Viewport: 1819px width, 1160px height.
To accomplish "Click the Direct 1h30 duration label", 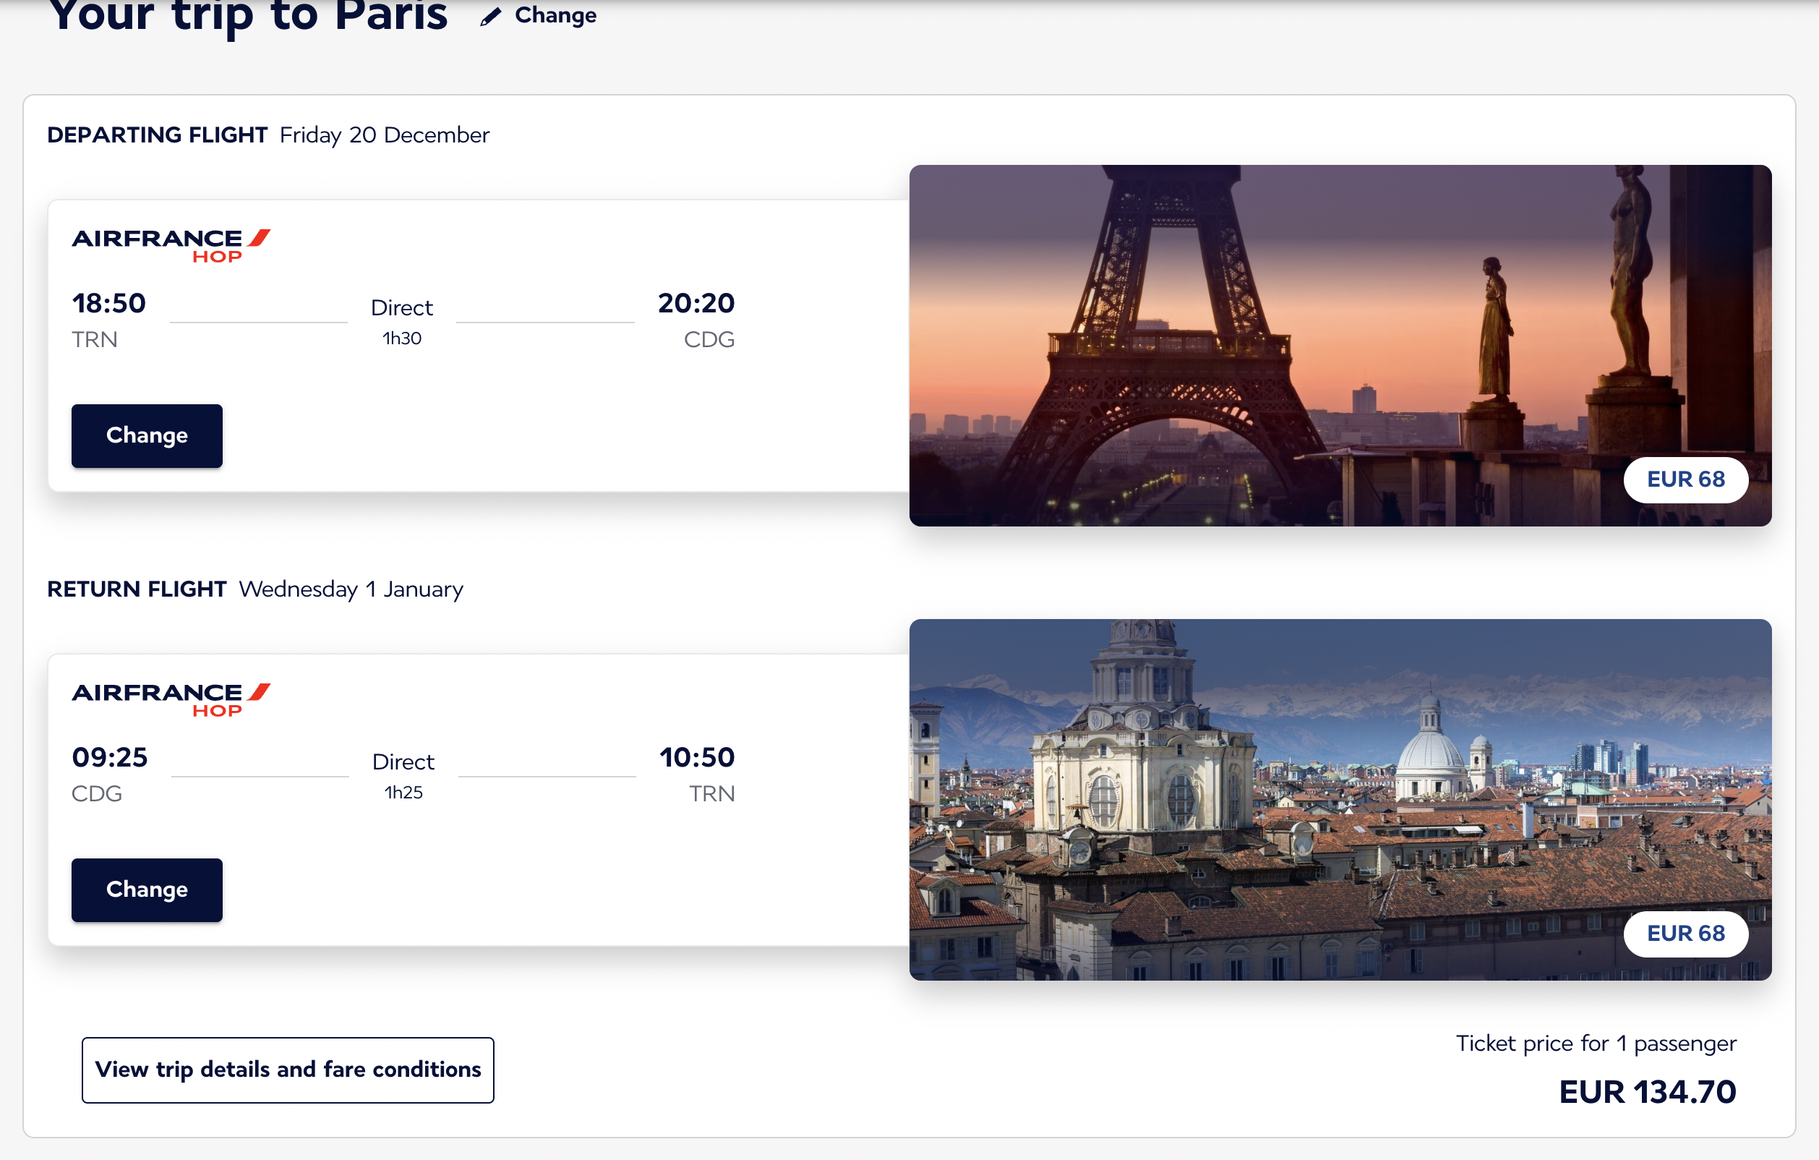I will coord(402,321).
